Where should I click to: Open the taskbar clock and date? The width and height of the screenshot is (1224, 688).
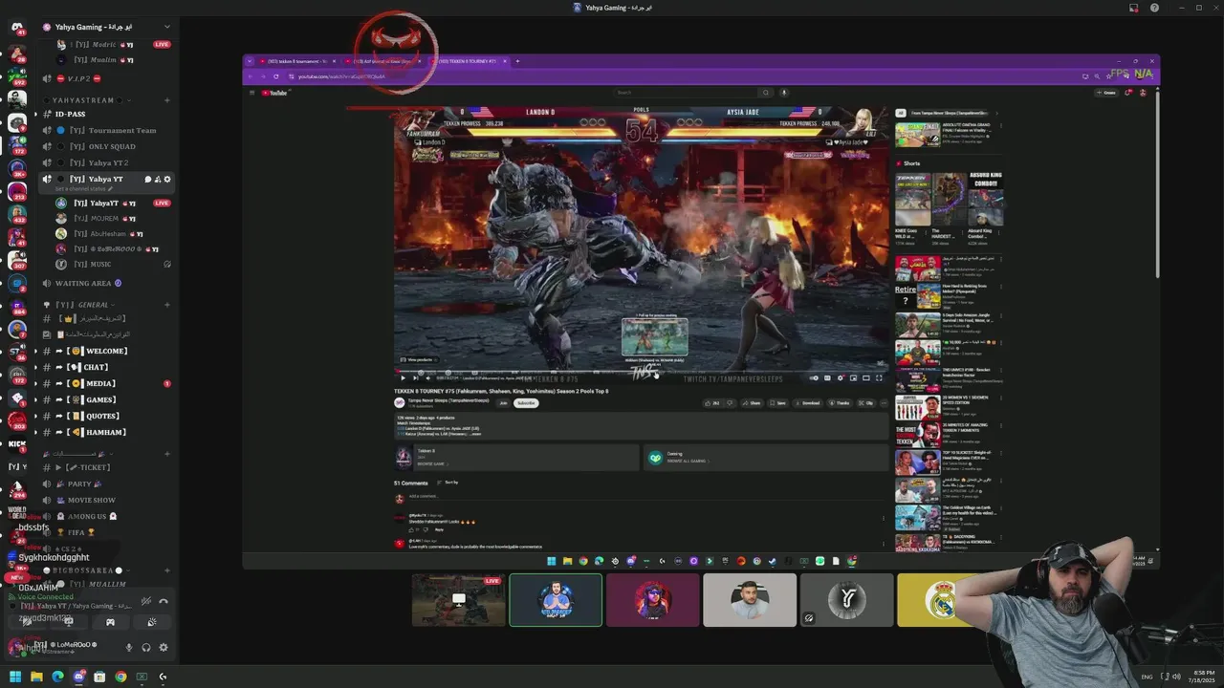pyautogui.click(x=1201, y=677)
